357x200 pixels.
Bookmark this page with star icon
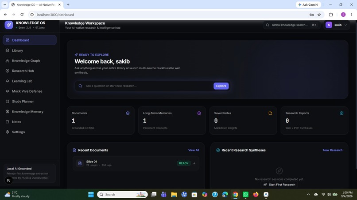[x=319, y=15]
